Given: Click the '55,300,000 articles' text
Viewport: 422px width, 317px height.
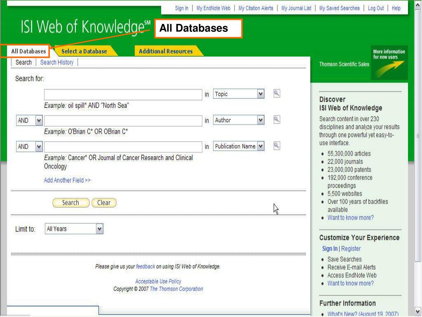Looking at the screenshot, I should pos(349,154).
